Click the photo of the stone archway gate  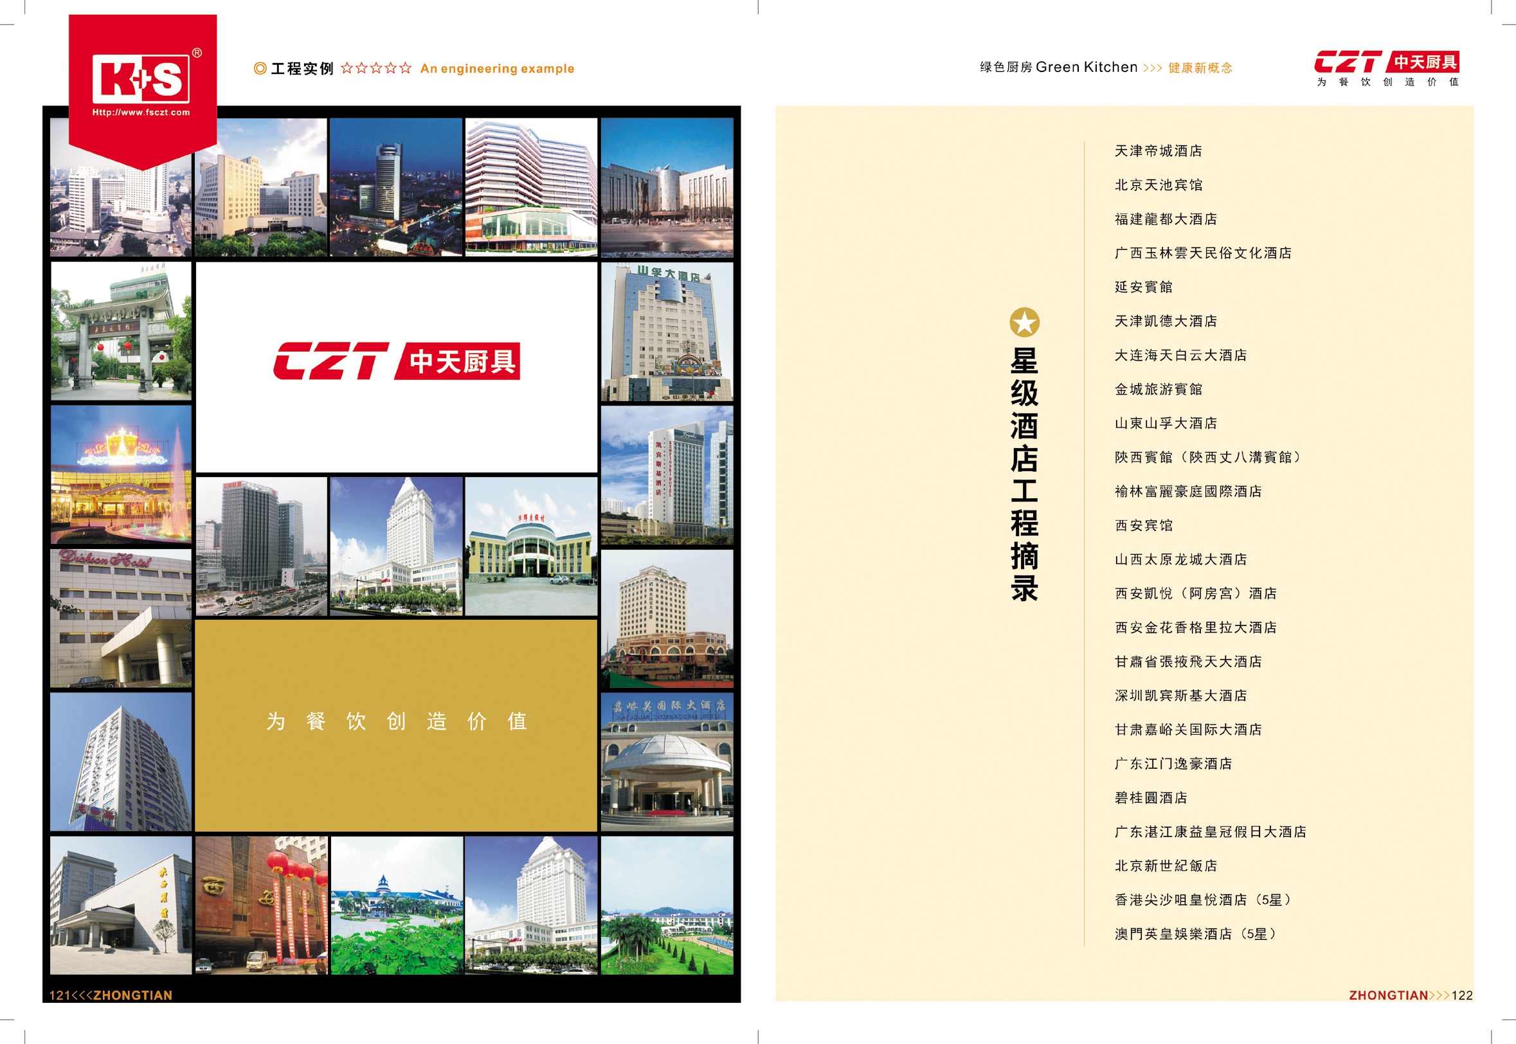pyautogui.click(x=121, y=331)
